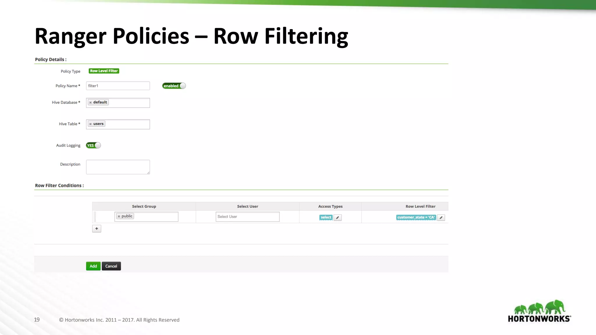
Task: Click the Row Level Filter column header
Action: (x=421, y=206)
